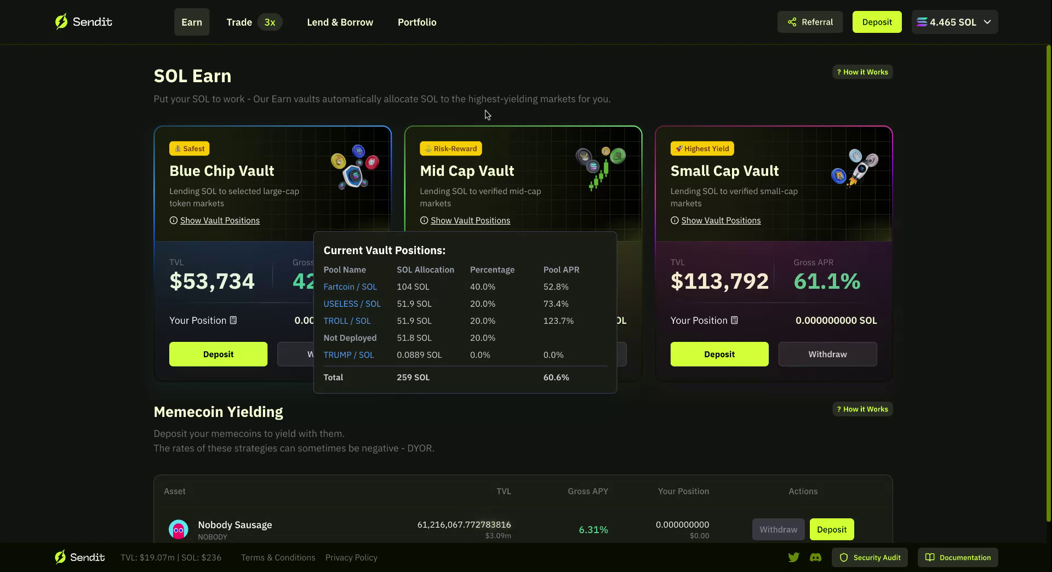Switch to the Trade tab
This screenshot has height=572, width=1052.
click(239, 22)
